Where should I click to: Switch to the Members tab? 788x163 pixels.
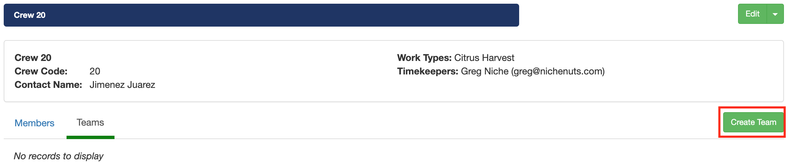click(x=34, y=123)
